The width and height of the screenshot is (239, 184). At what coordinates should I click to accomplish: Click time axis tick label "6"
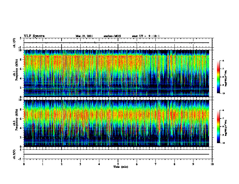pyautogui.click(x=137, y=164)
